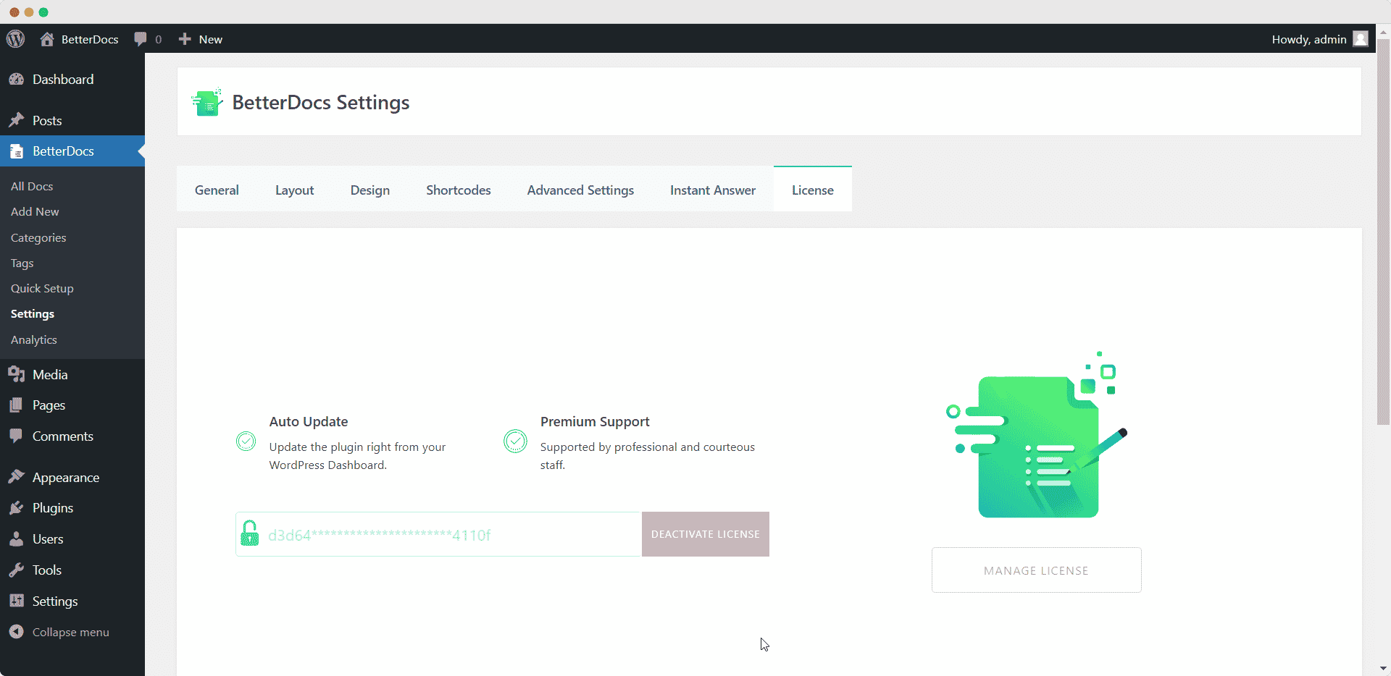Open the Pages menu item
This screenshot has height=676, width=1391.
point(72,405)
